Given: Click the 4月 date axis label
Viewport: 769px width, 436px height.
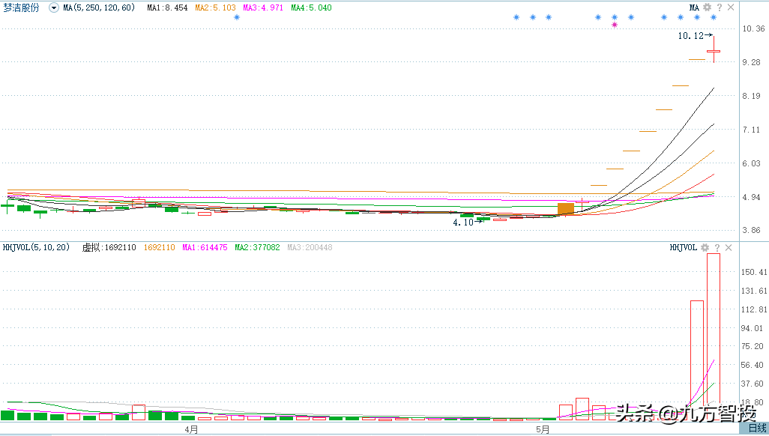Looking at the screenshot, I should point(191,429).
